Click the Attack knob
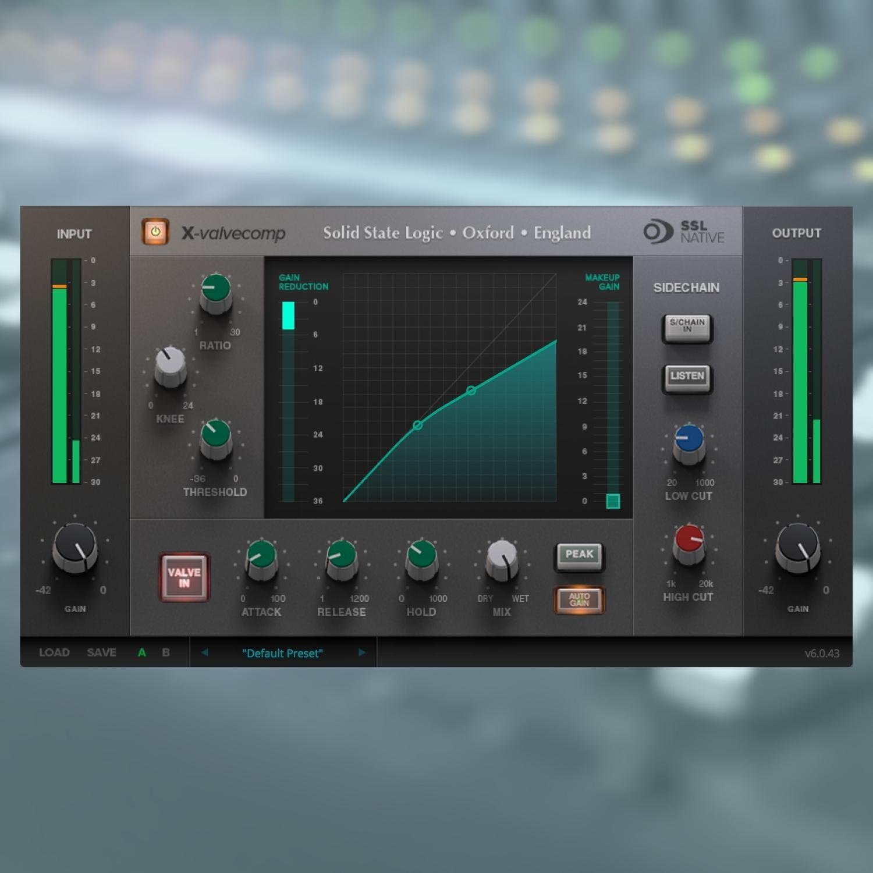This screenshot has height=873, width=873. [x=262, y=560]
